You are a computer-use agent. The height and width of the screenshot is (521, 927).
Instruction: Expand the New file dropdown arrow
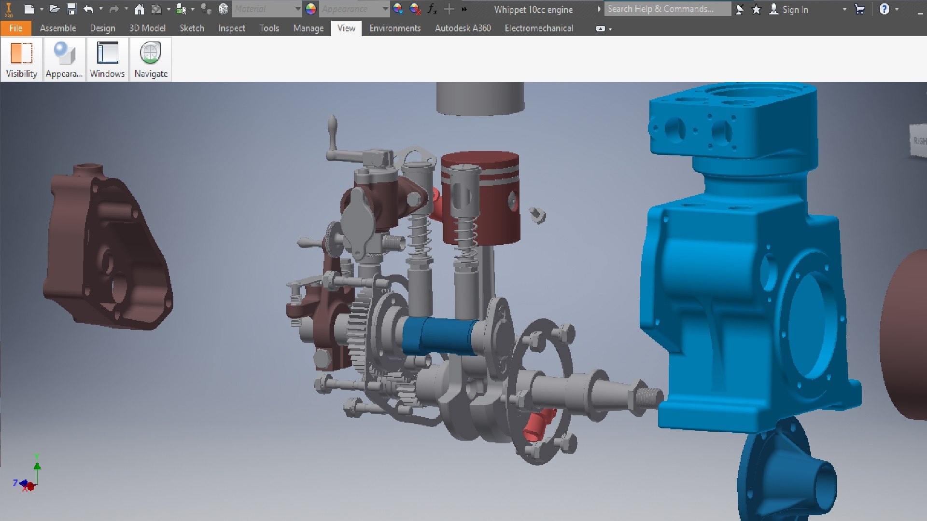tap(42, 9)
